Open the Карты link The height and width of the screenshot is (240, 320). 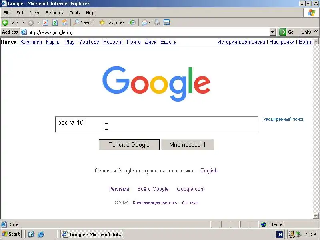coord(53,42)
